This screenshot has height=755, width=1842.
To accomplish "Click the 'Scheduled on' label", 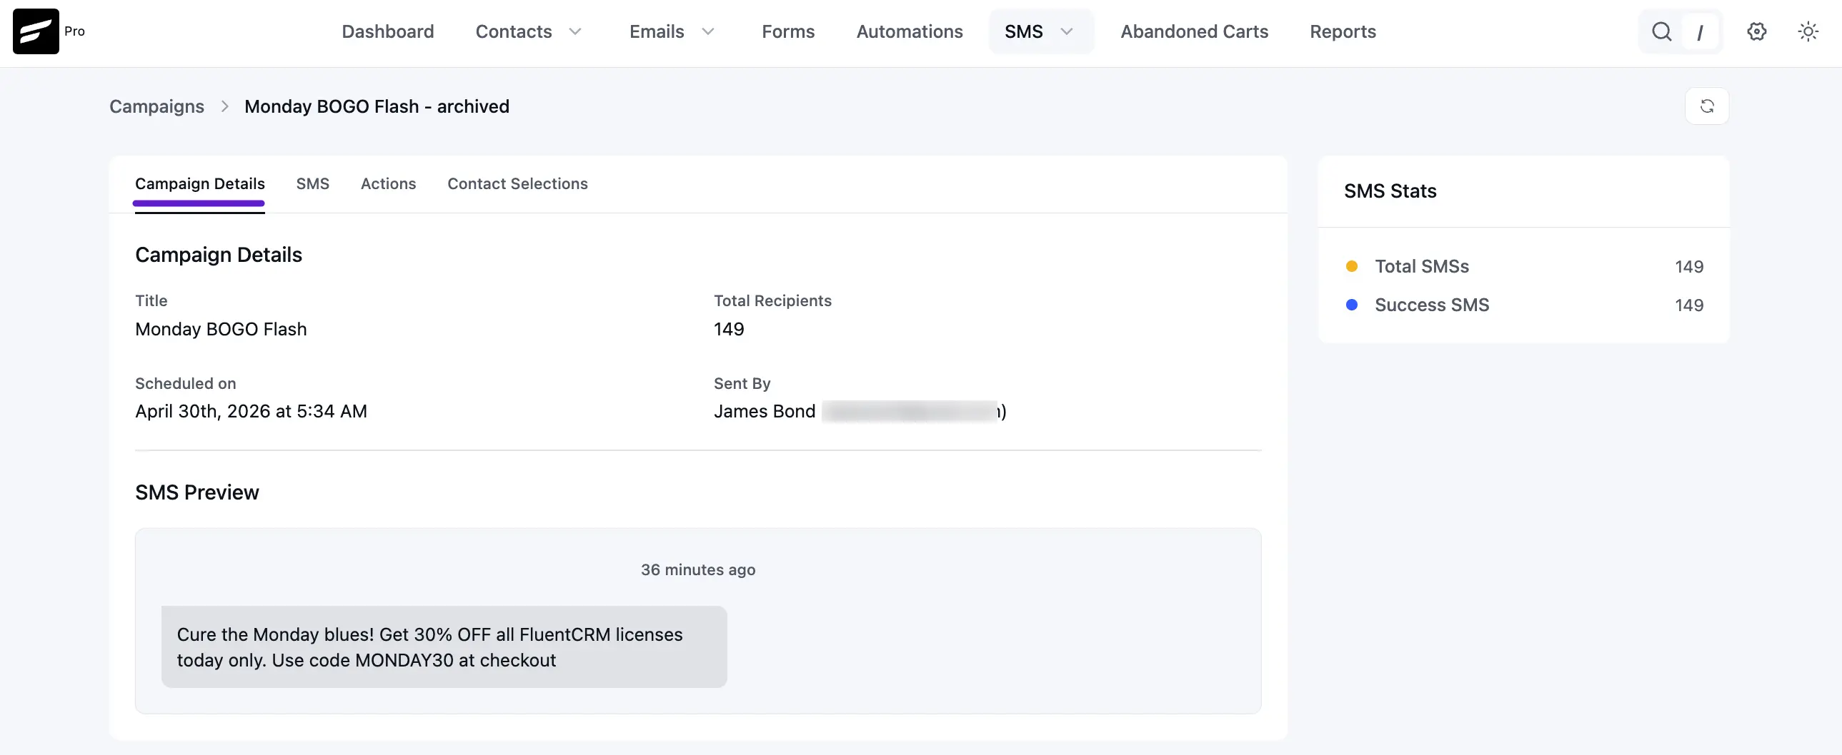I will pos(185,384).
